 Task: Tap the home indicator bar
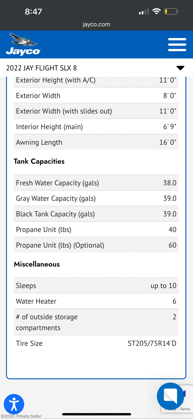[x=97, y=414]
